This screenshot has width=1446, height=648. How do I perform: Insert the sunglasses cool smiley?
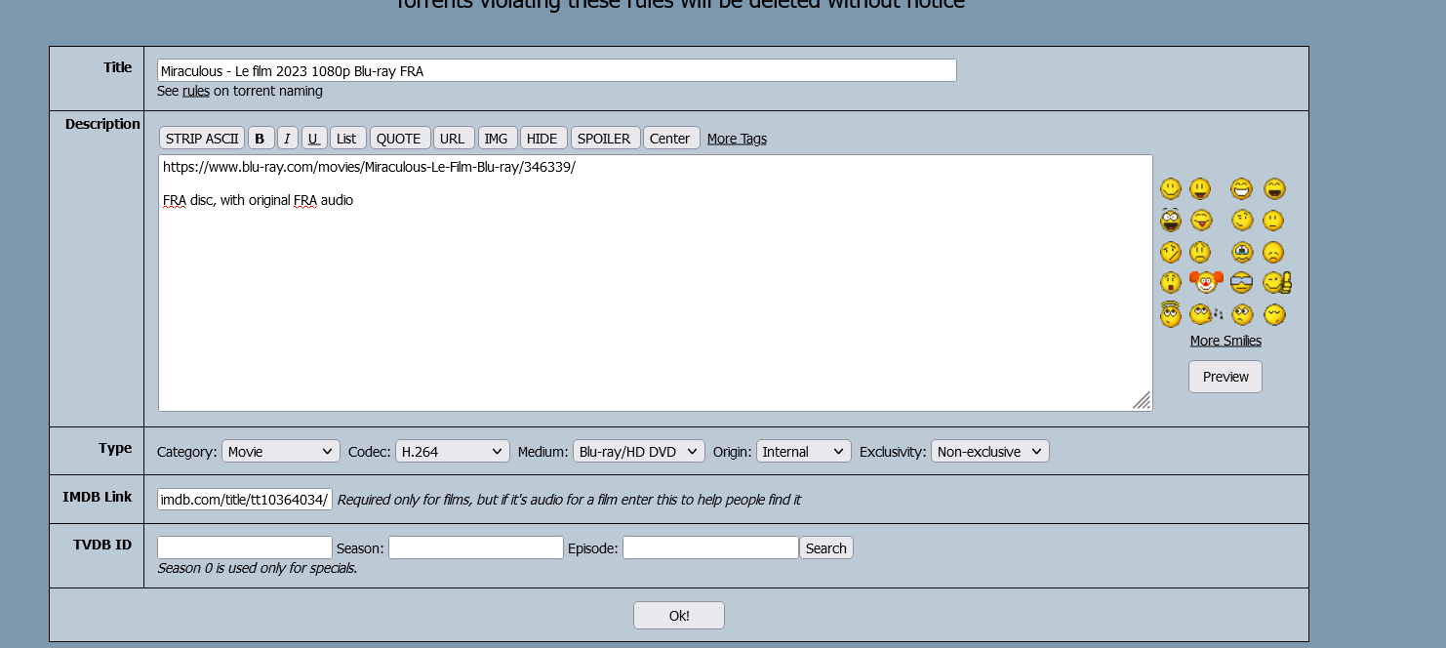1241,283
